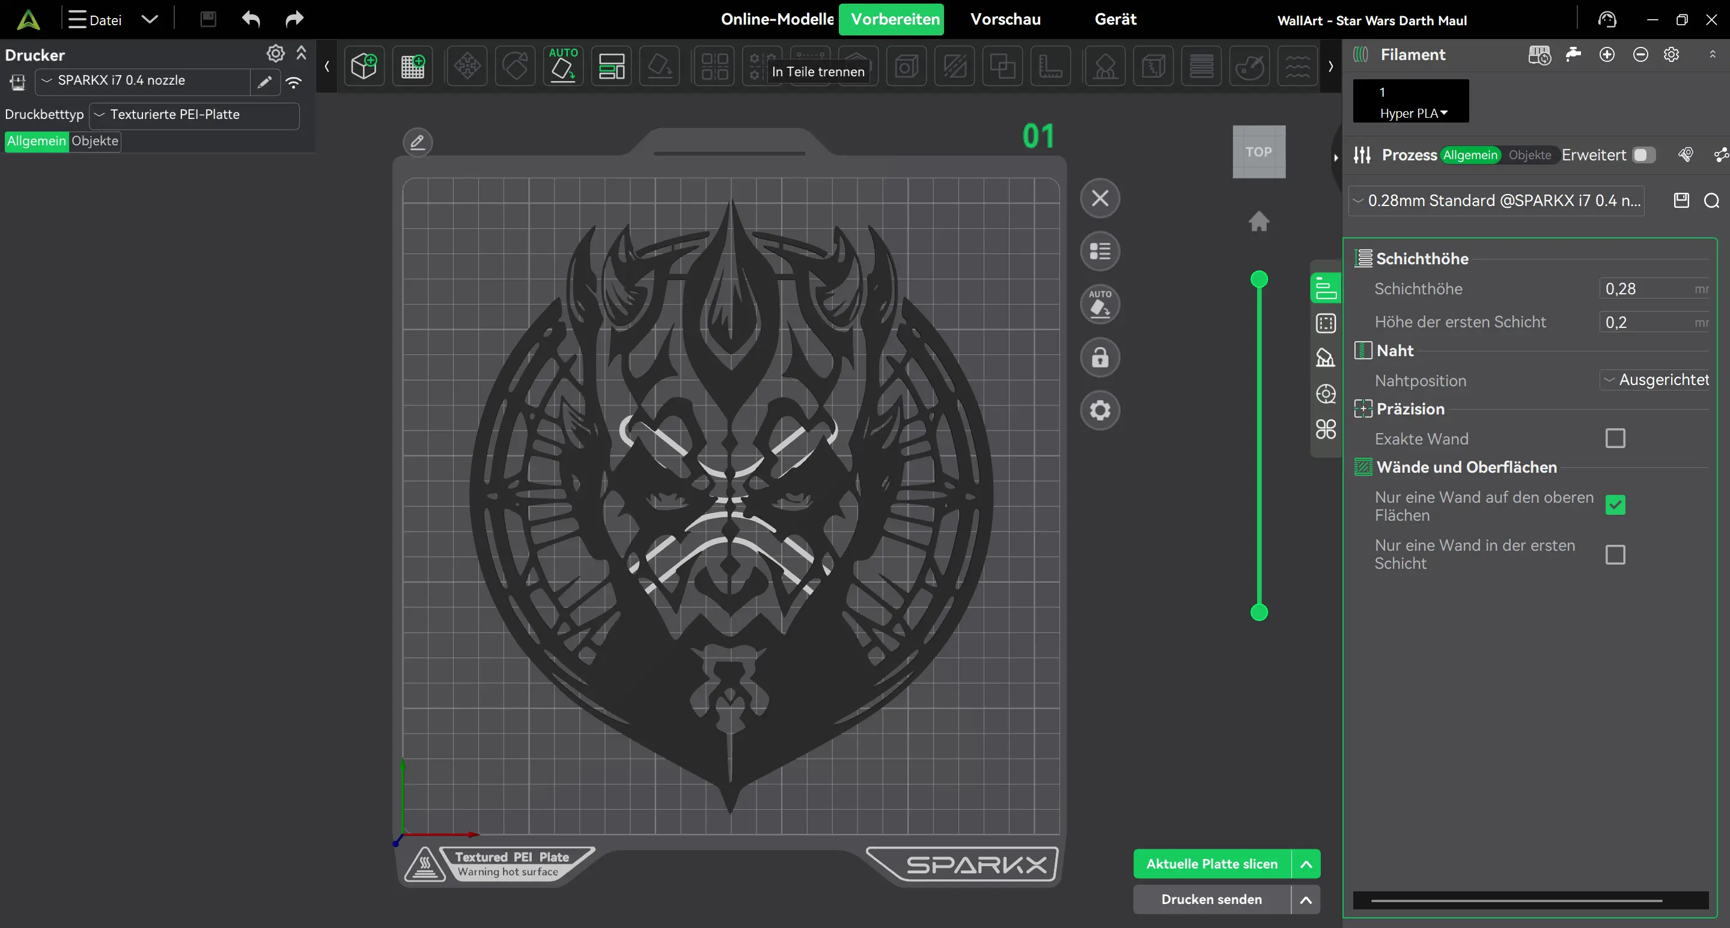1730x928 pixels.
Task: Add a filament with the plus icon
Action: tap(1607, 55)
